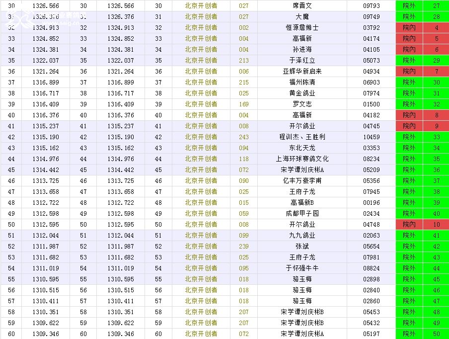
Task: Open the entry for 亚辉华新启来
Action: point(302,72)
